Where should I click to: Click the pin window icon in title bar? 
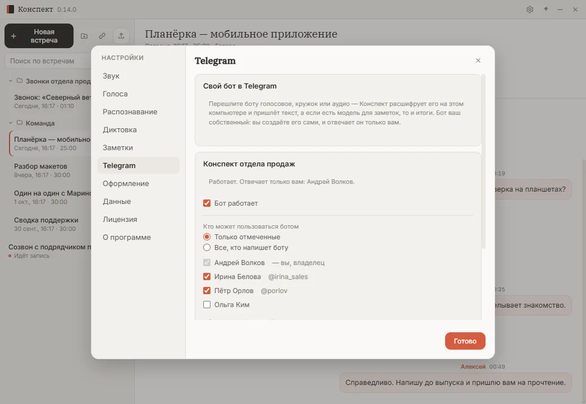click(546, 9)
